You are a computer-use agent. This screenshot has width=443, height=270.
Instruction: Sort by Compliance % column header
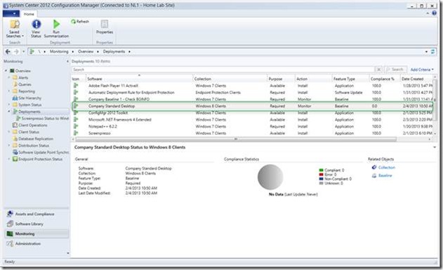pyautogui.click(x=385, y=79)
